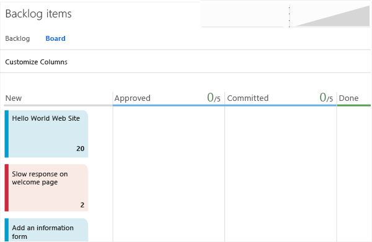Viewport: 372px width, 242px height.
Task: Open the Hello World Web Site card
Action: [x=46, y=134]
